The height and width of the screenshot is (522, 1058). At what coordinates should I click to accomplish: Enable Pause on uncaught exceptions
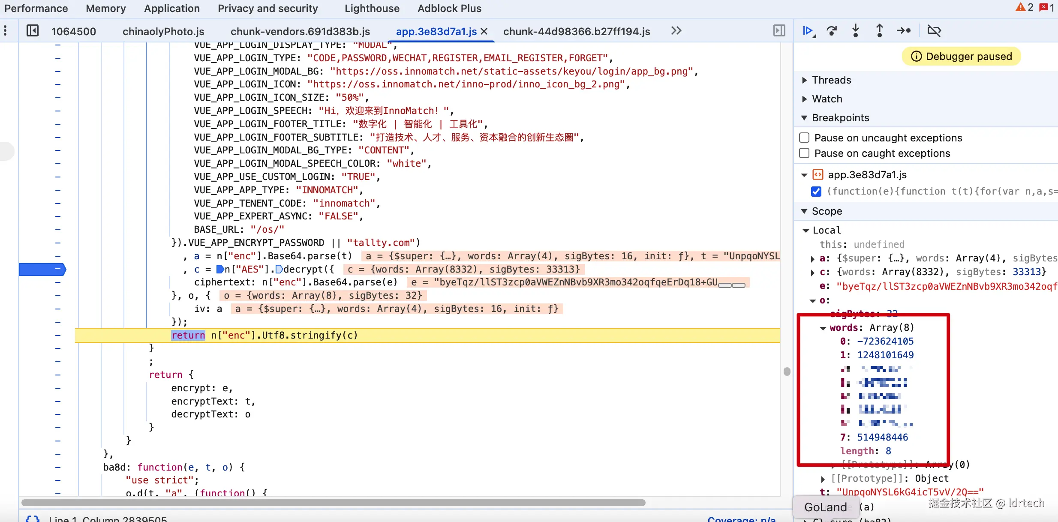click(x=805, y=138)
